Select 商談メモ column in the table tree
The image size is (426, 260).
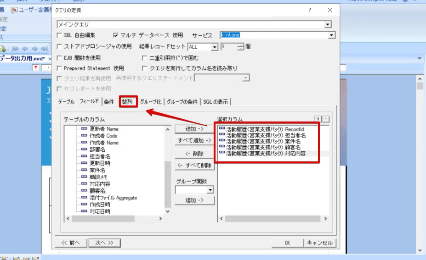[98, 177]
